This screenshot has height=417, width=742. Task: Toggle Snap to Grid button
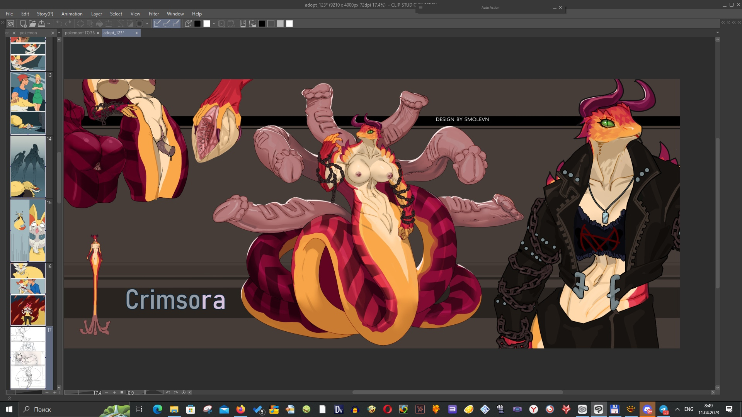click(x=176, y=24)
